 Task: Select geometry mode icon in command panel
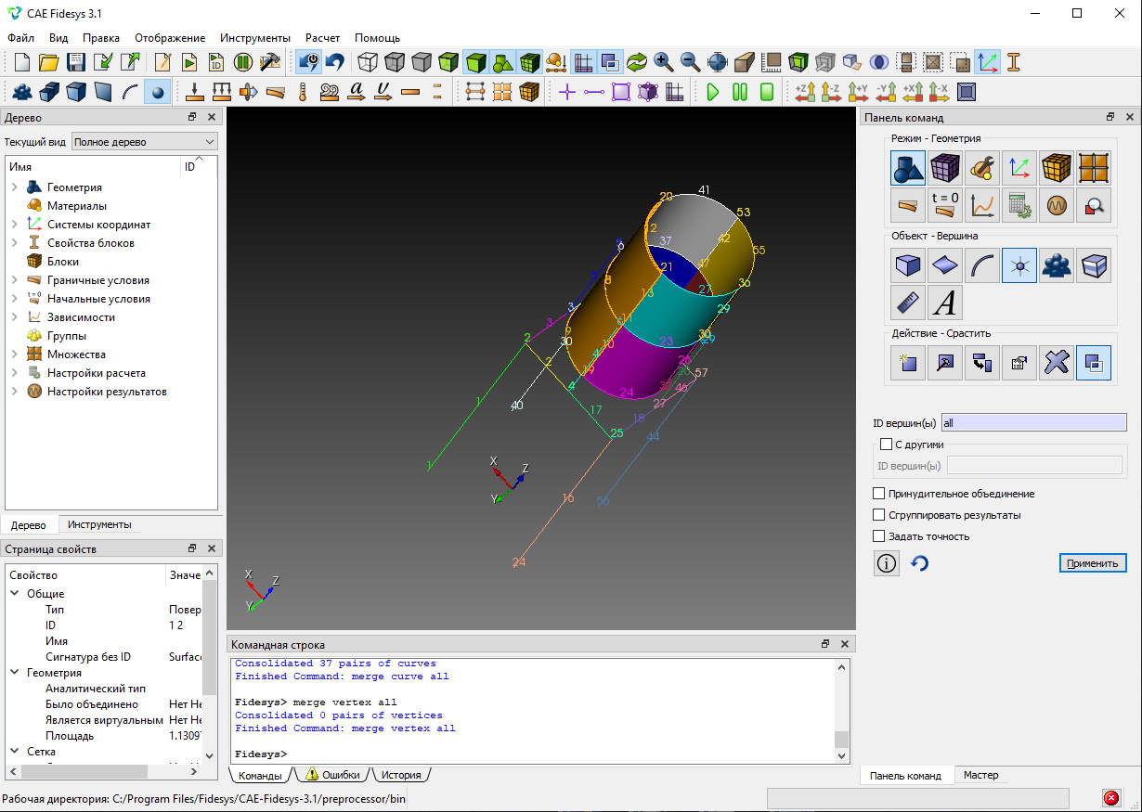click(908, 169)
